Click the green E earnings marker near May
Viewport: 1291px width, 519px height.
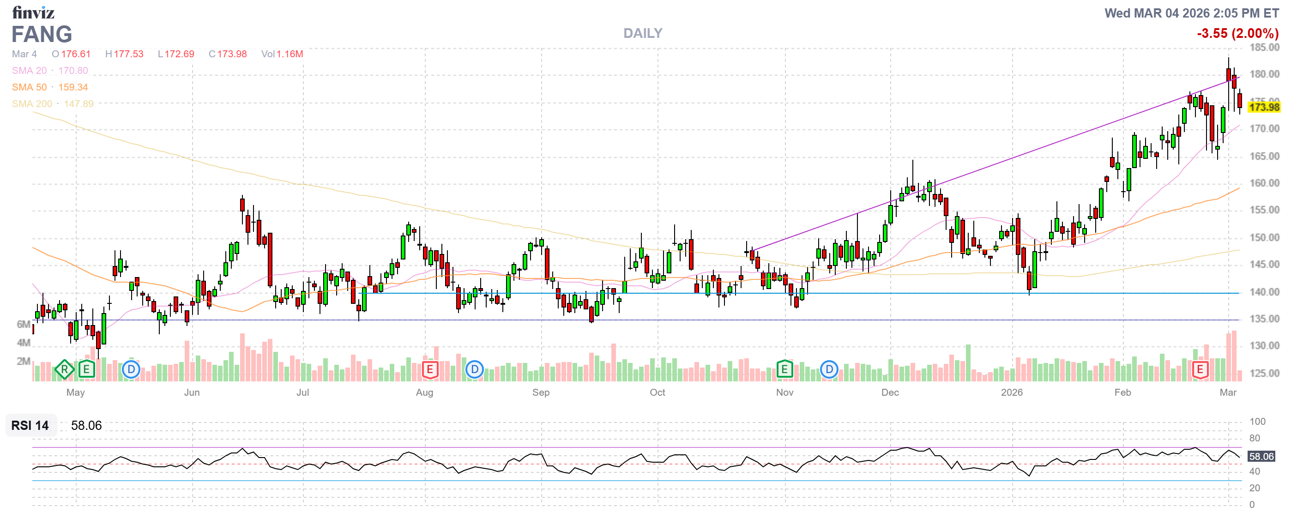pos(87,370)
